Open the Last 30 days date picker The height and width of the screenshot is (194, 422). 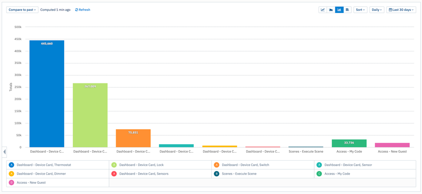click(401, 10)
